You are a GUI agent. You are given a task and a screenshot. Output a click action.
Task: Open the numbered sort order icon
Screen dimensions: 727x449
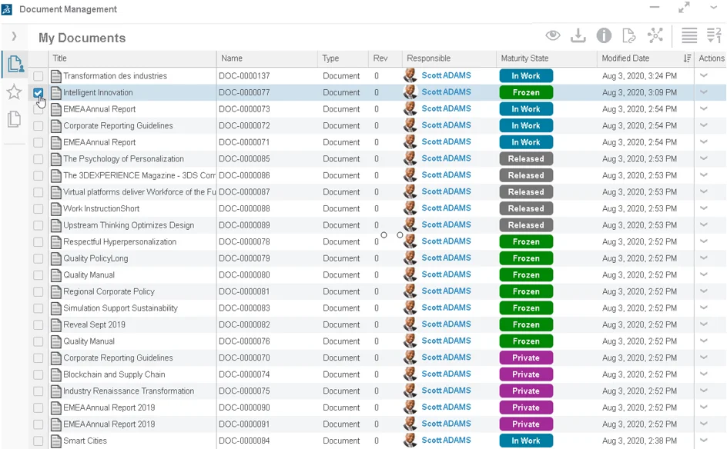(714, 35)
